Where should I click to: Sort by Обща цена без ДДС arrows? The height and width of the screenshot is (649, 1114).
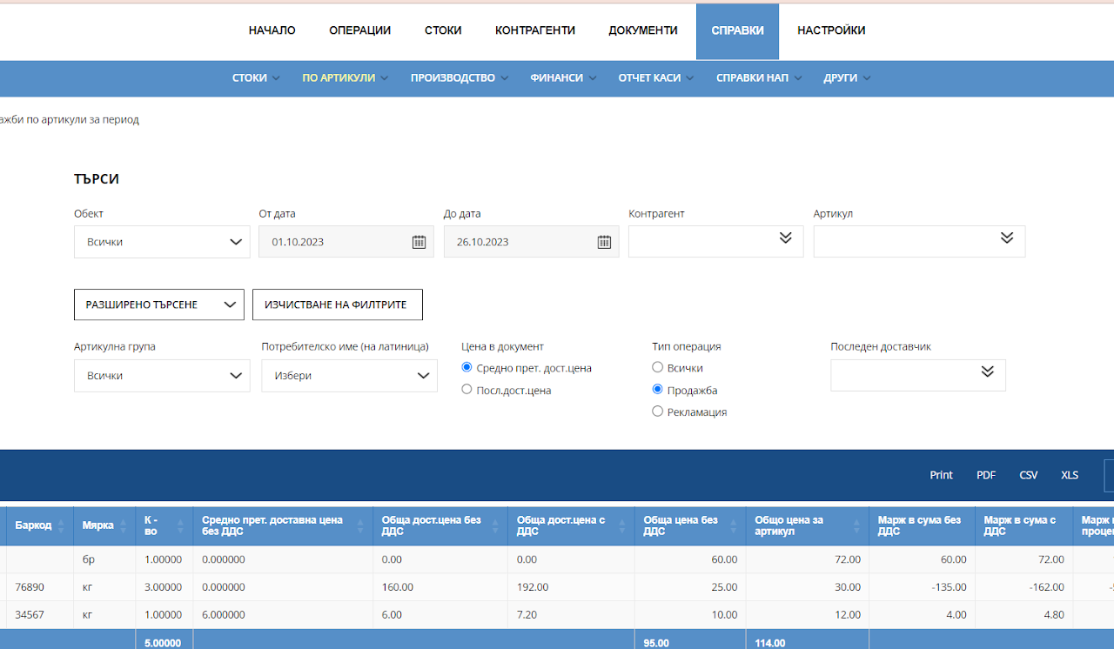coord(733,525)
